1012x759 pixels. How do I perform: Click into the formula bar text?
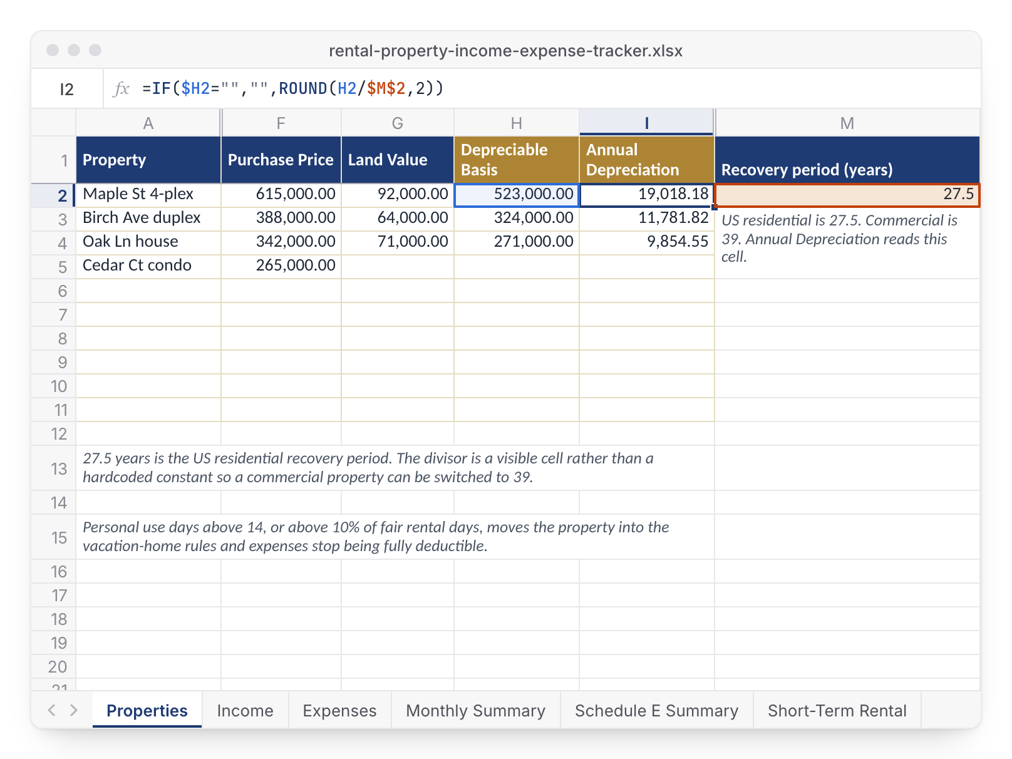[292, 89]
